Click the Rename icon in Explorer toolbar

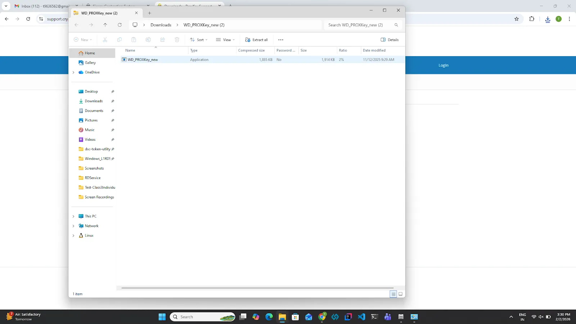click(148, 40)
